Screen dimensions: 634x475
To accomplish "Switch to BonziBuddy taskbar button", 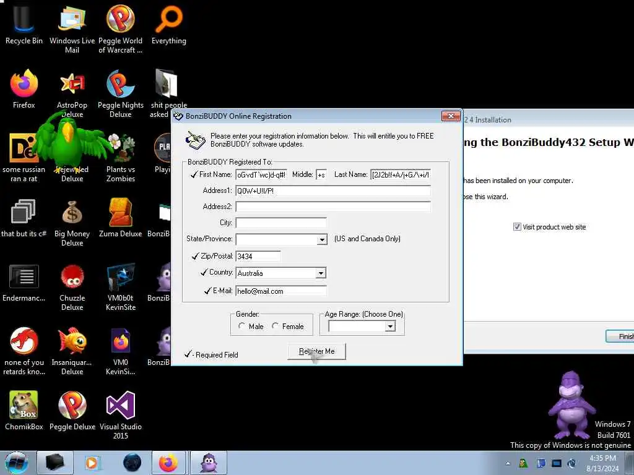I will pos(209,463).
